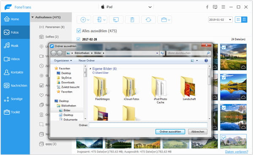
Task: Uncheck the forest lake reflection photo checkbox
Action: (x=223, y=107)
